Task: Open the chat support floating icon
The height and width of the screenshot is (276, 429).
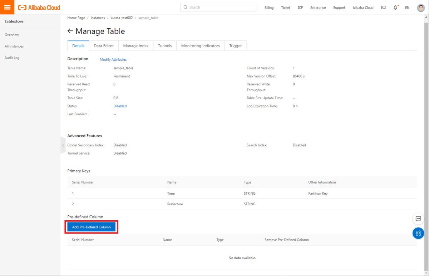Action: pos(418,219)
